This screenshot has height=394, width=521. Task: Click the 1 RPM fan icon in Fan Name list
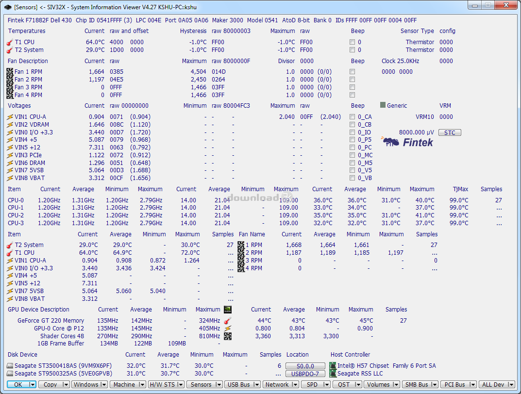(x=241, y=245)
